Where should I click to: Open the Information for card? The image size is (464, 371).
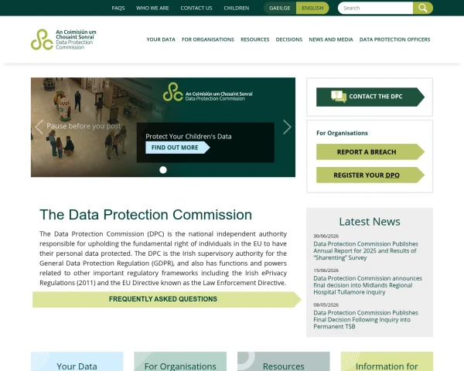(387, 362)
